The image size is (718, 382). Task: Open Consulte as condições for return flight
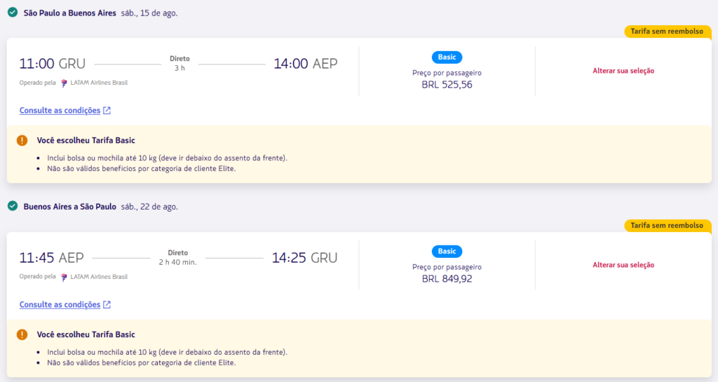(60, 304)
